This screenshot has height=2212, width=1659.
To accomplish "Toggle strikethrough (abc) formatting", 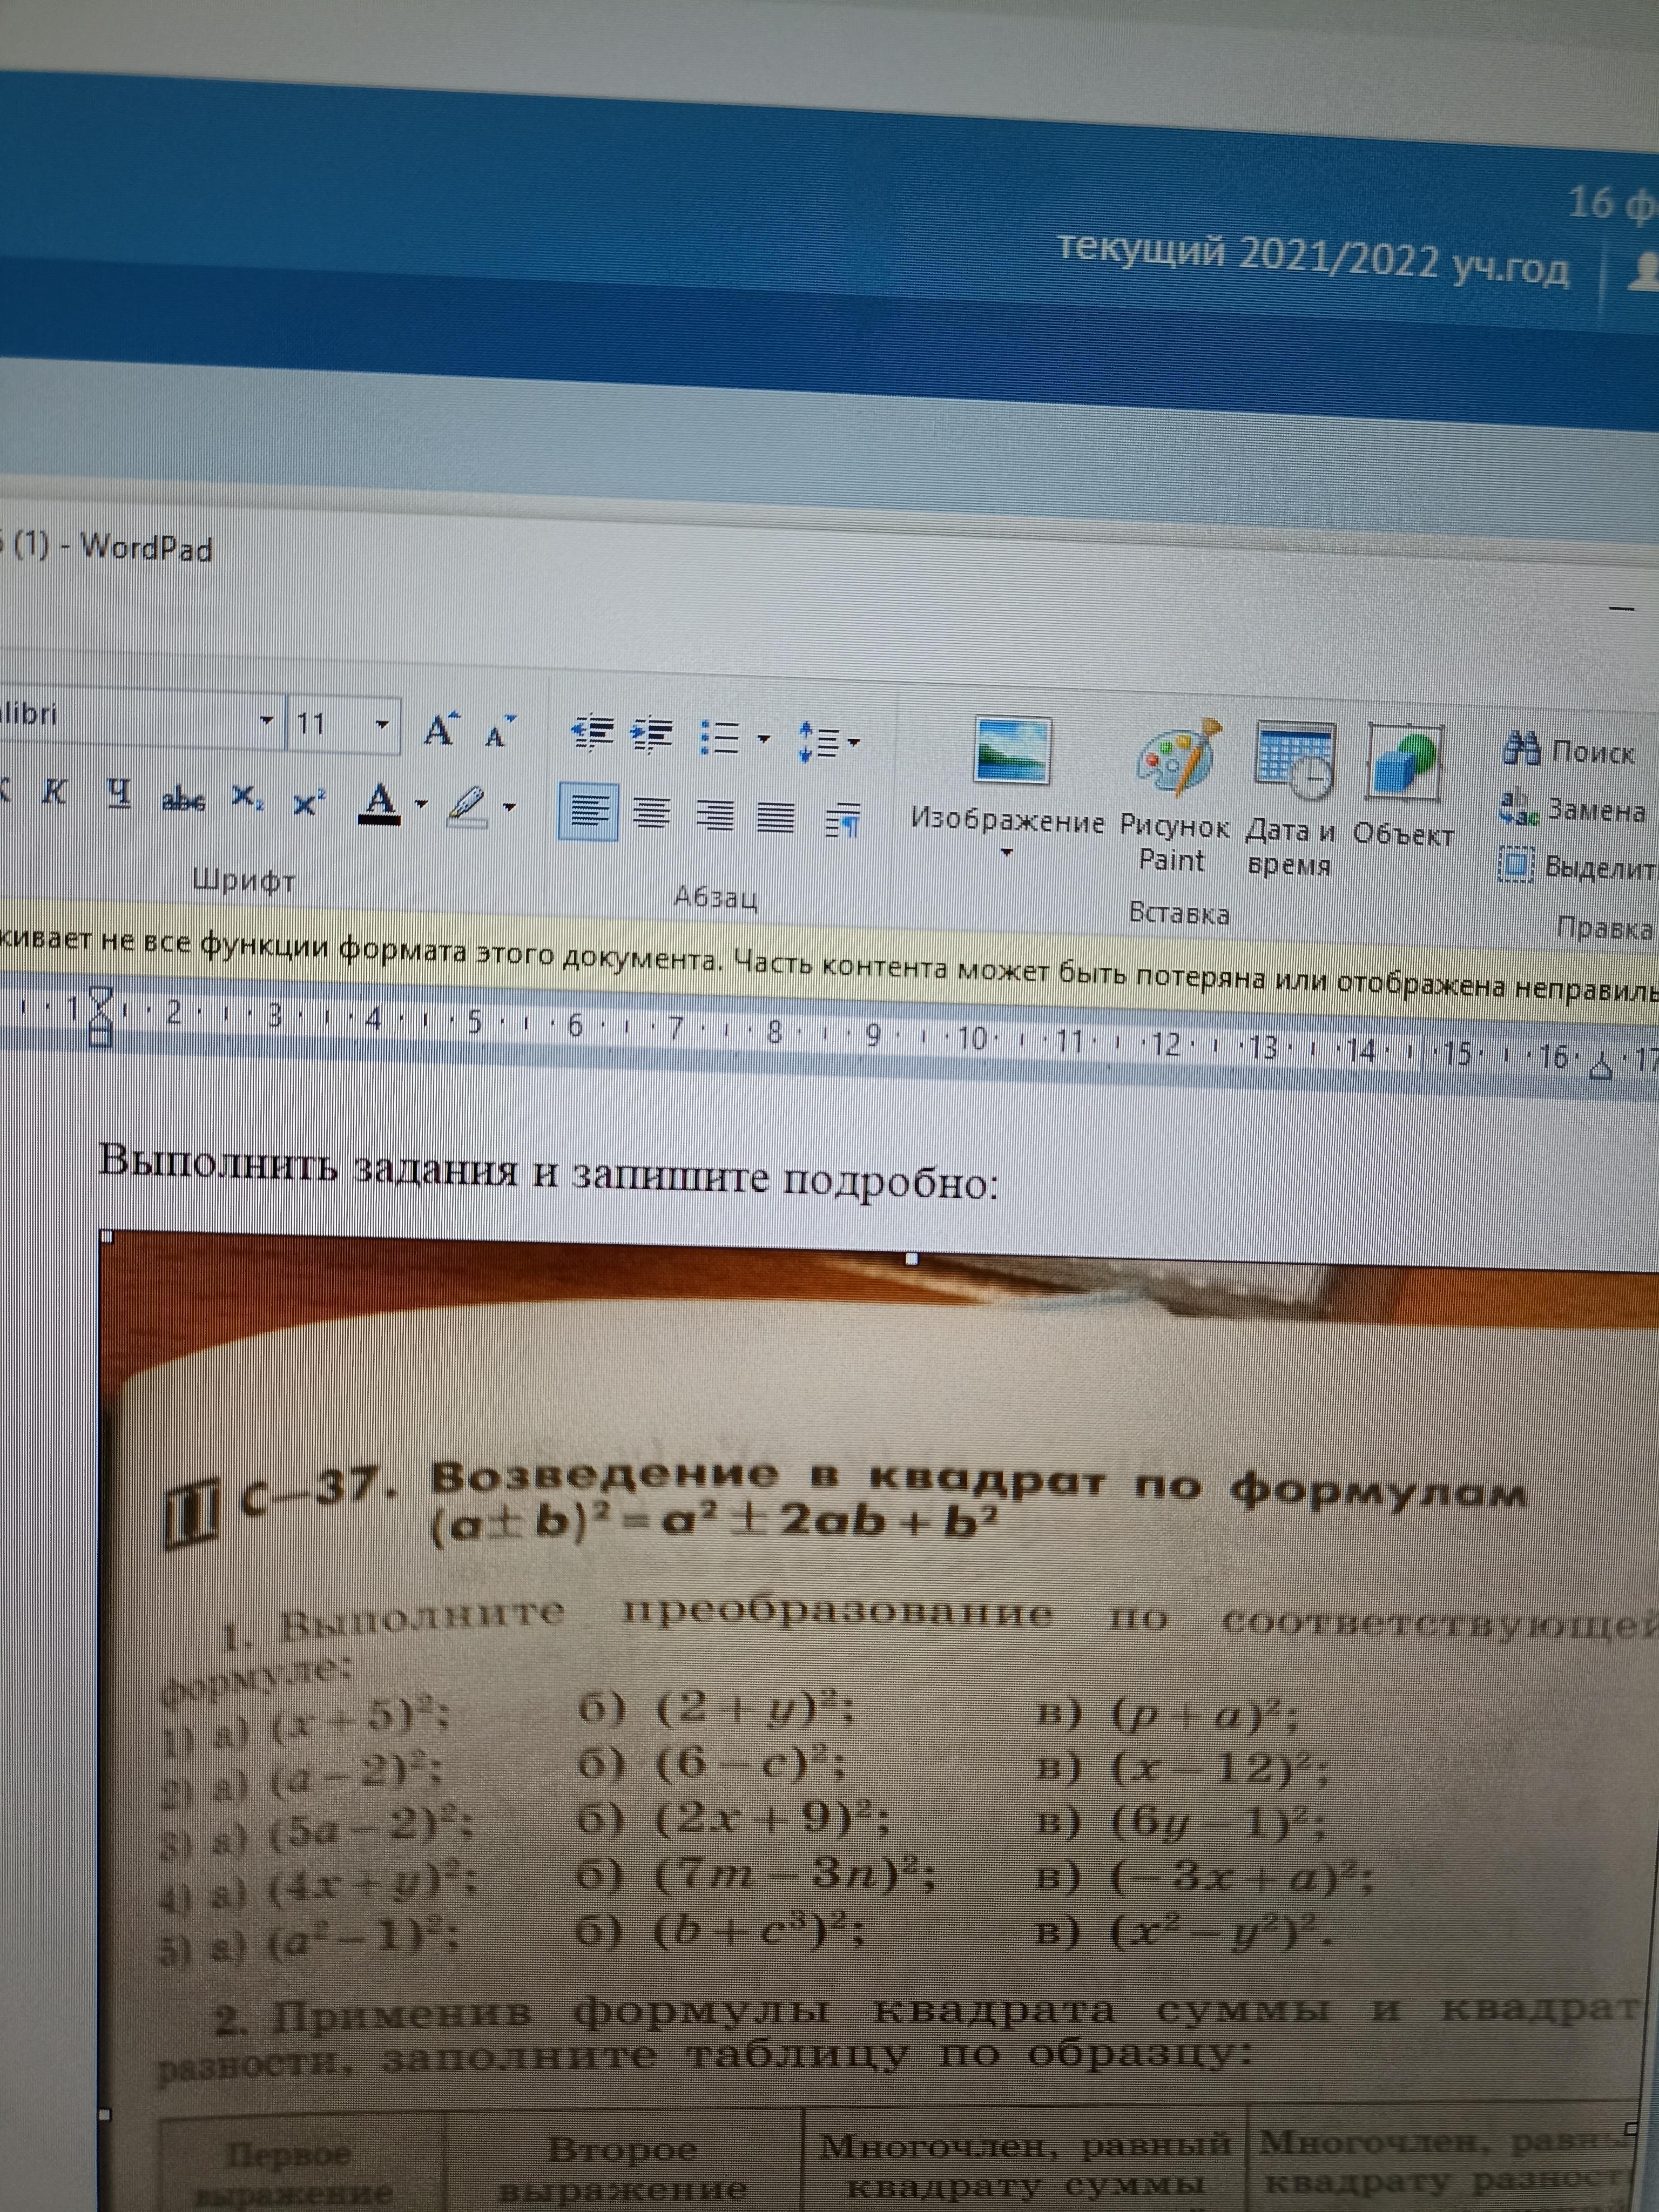I will [x=184, y=799].
